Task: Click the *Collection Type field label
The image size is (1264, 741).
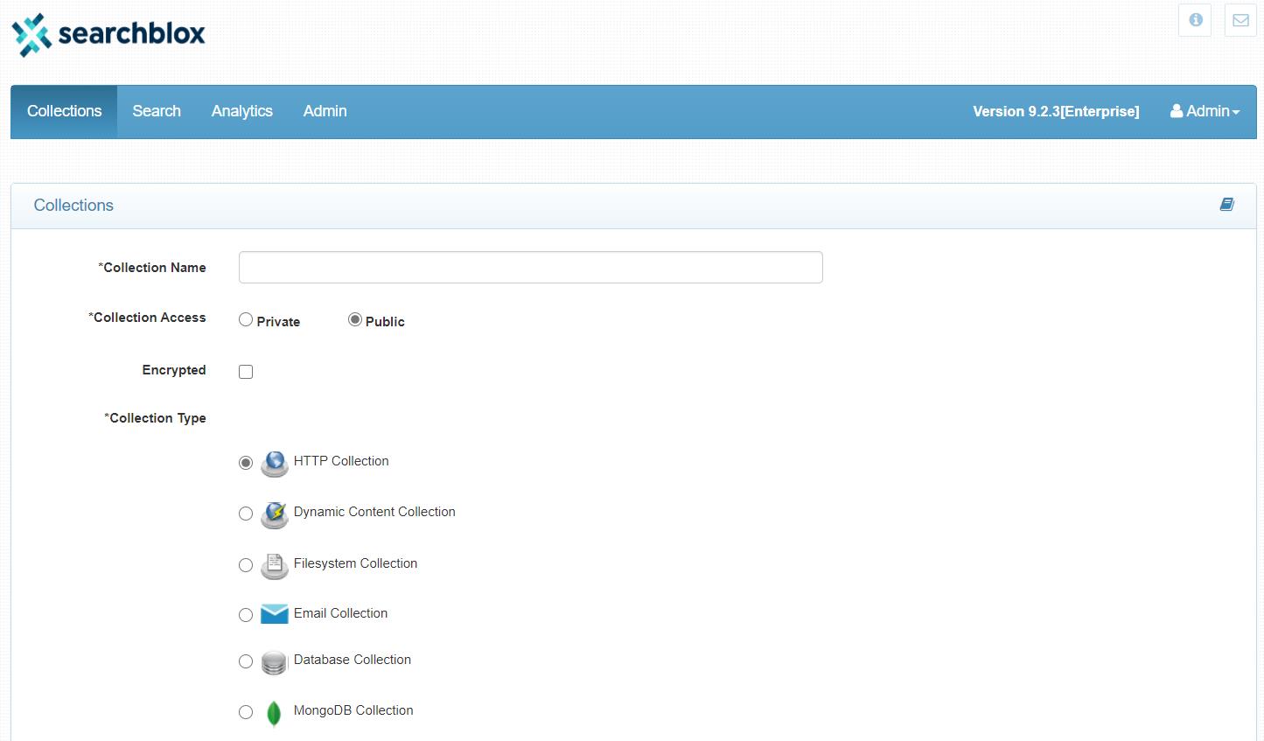Action: (155, 418)
